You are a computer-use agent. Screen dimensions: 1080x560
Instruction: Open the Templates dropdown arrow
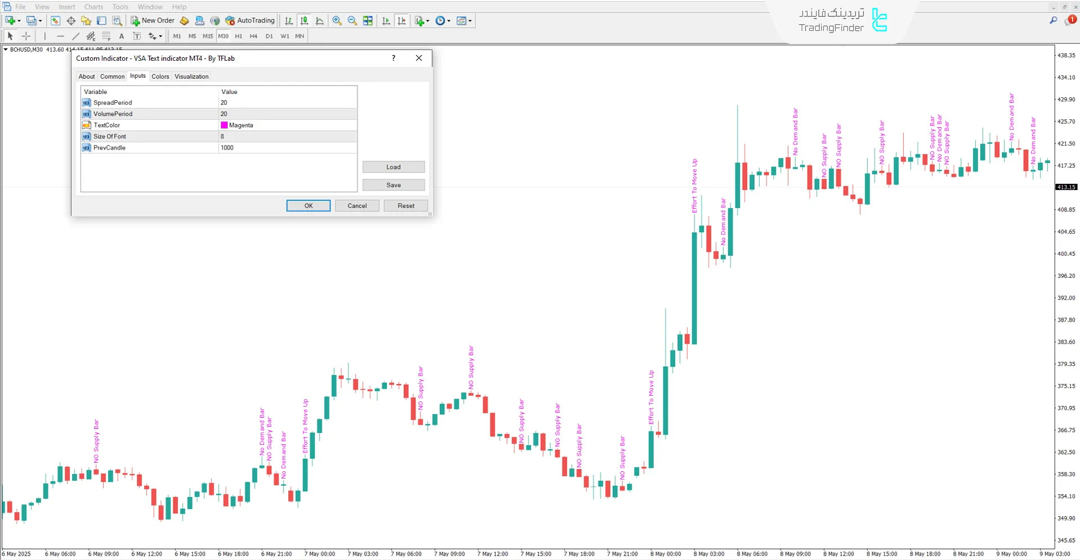[470, 21]
